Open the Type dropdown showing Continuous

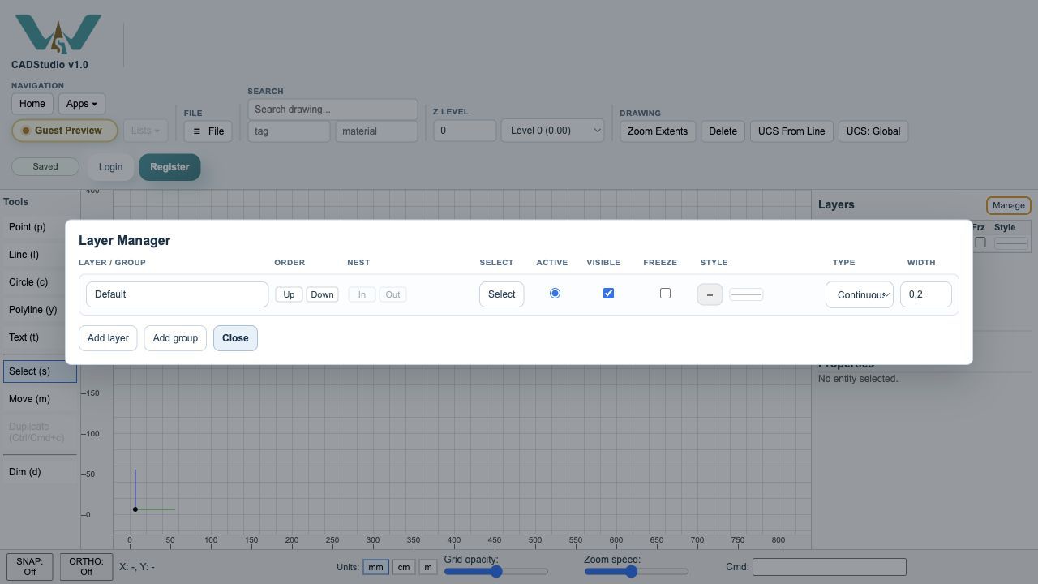coord(860,294)
